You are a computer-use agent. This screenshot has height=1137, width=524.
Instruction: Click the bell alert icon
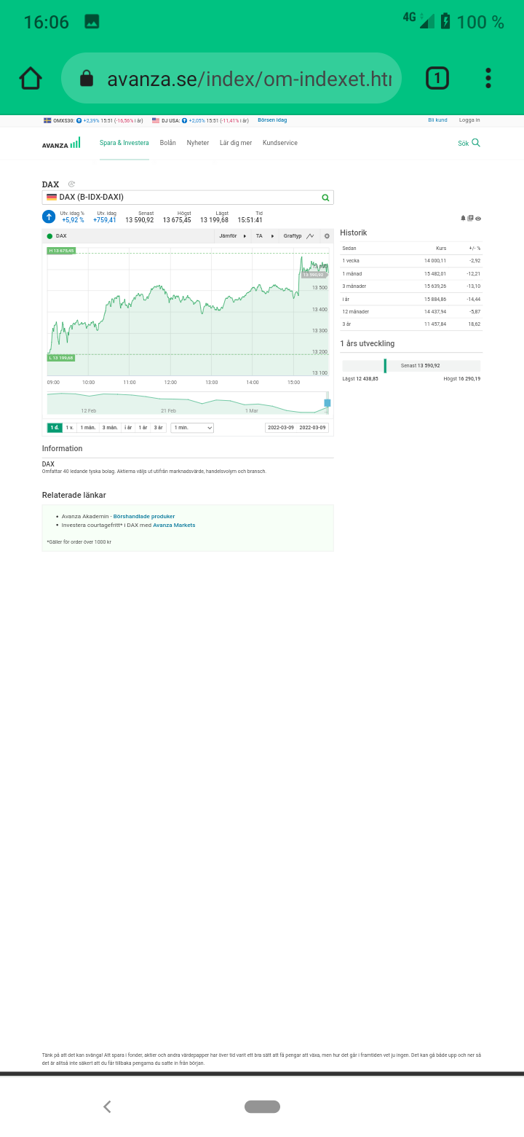463,218
